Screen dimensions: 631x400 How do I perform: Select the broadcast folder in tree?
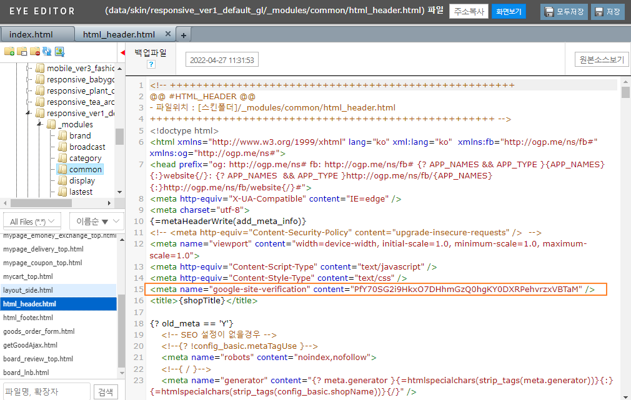click(87, 147)
